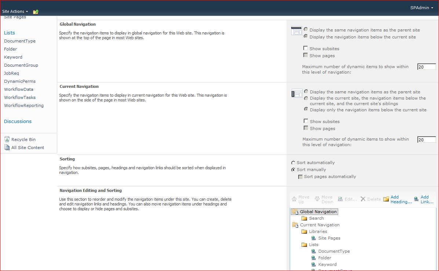Click the Add Heading folder icon
This screenshot has height=271, width=439.
386,199
